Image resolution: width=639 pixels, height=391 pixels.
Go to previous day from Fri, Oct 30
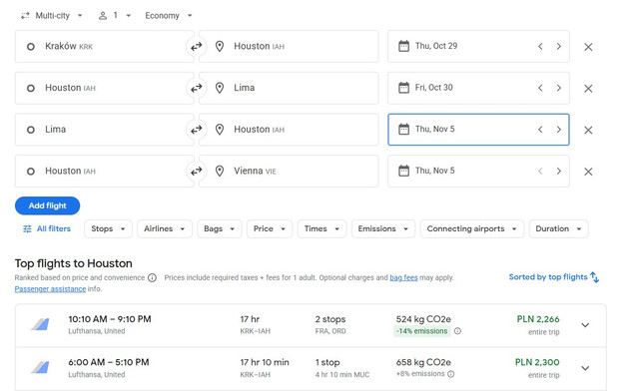[540, 88]
